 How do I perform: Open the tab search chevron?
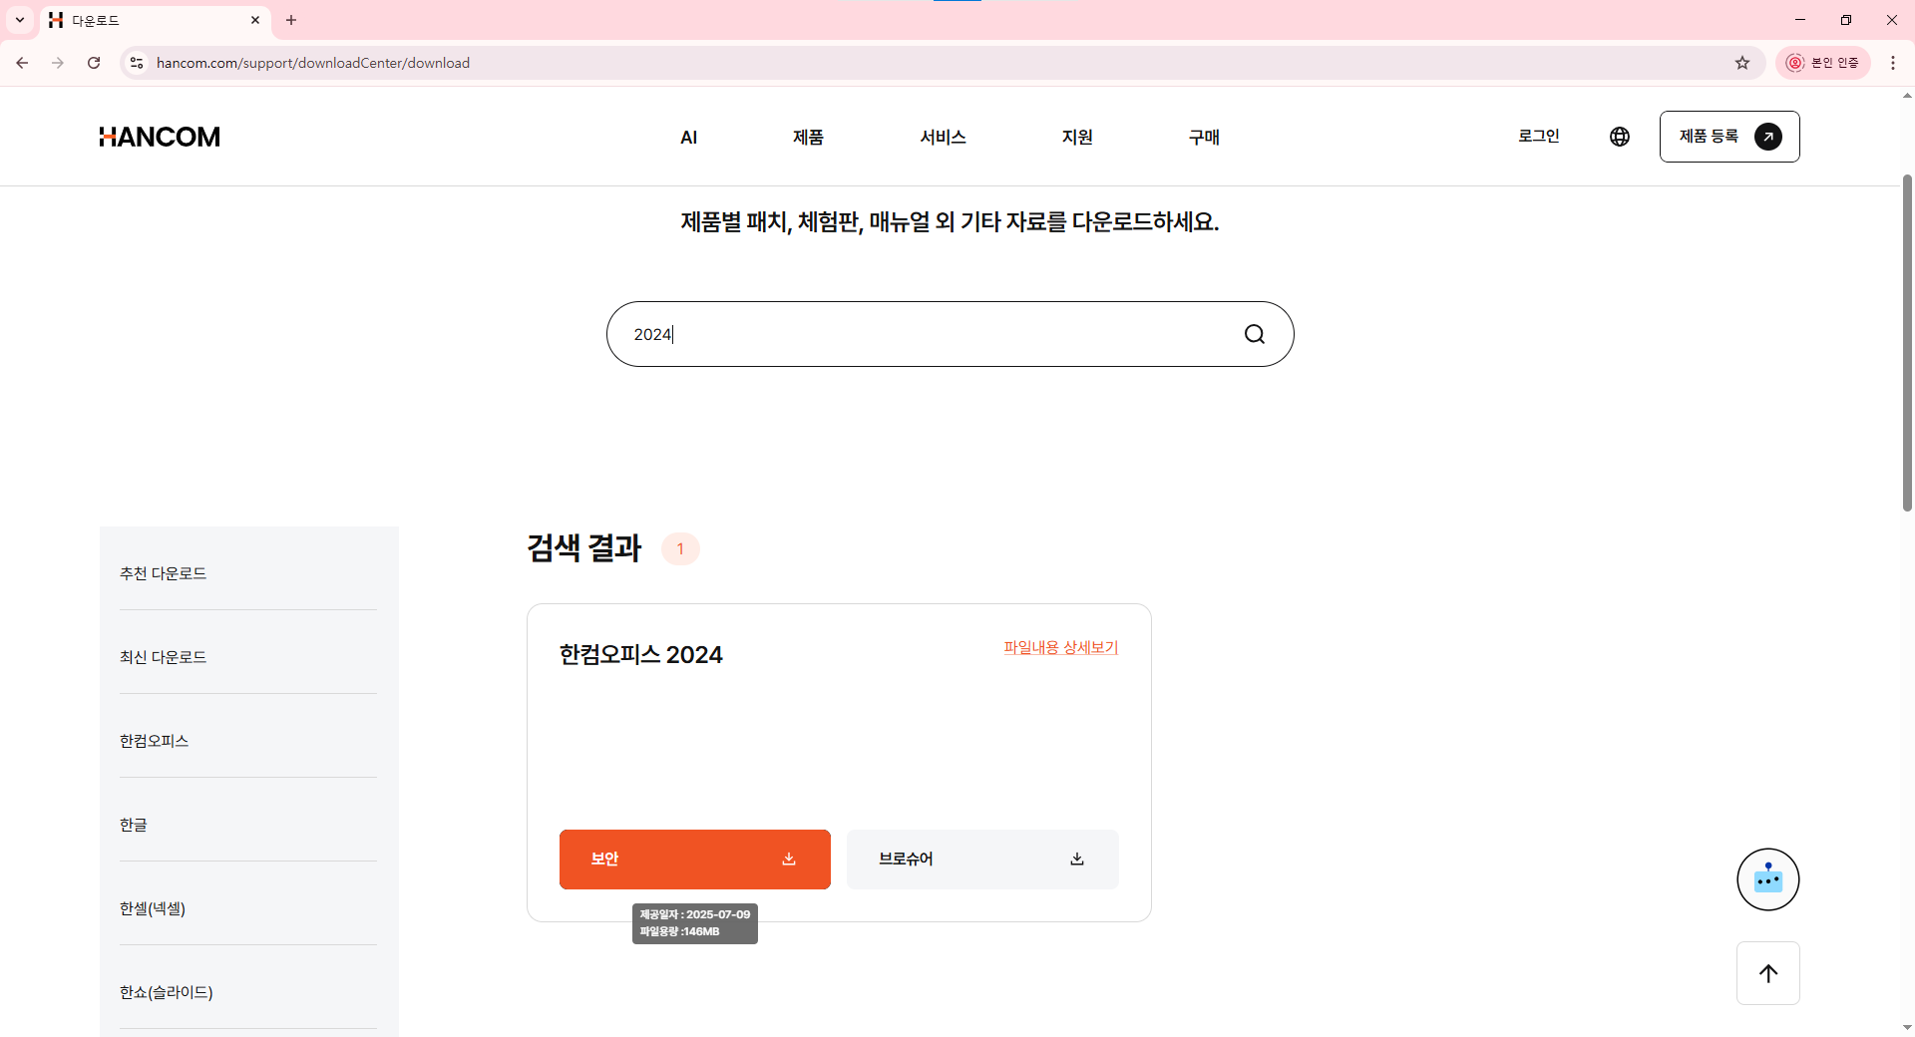click(x=19, y=20)
